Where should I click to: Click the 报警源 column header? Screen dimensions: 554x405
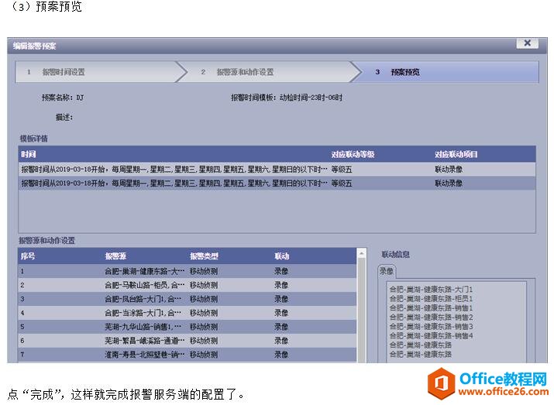116,256
